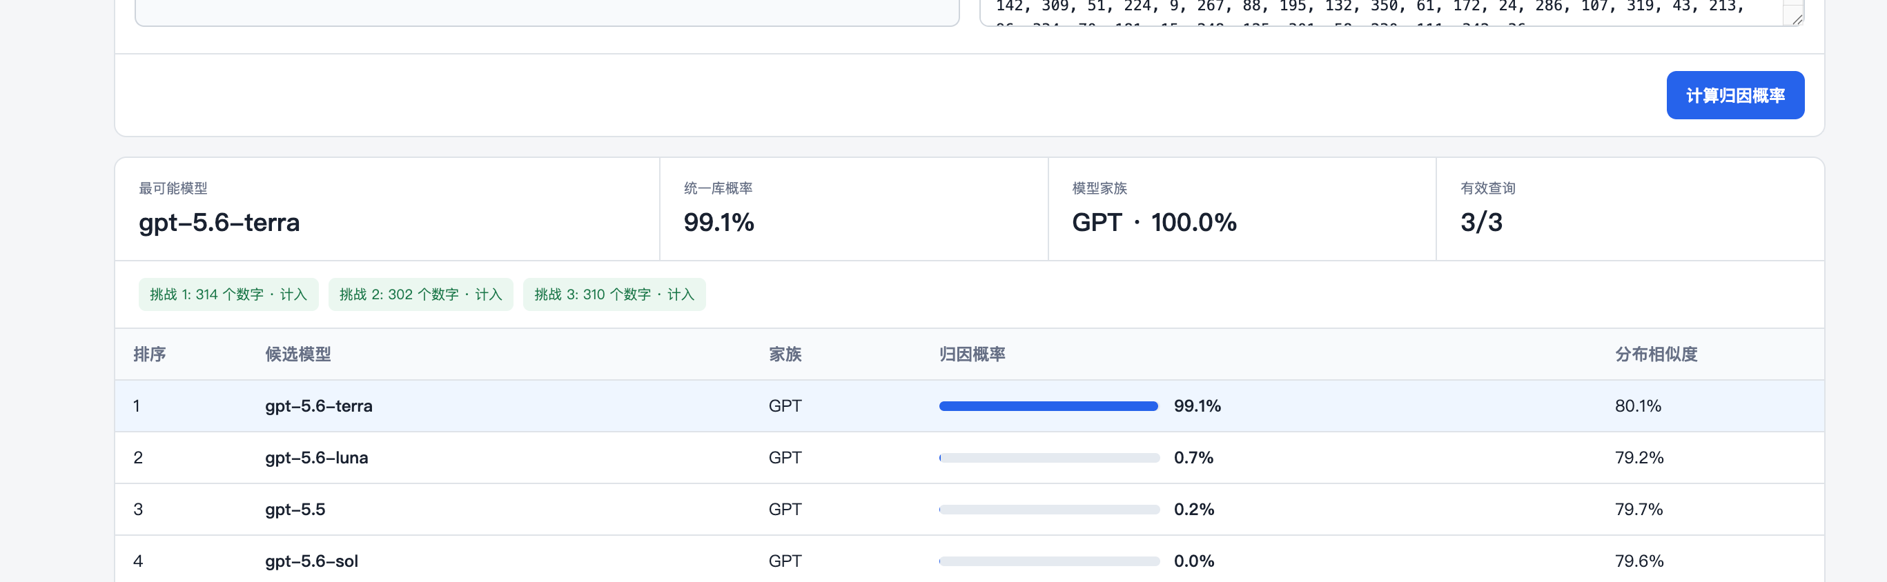Click the probability bar for gpt-5.6-sol
Viewport: 1887px width, 582px height.
tap(1049, 561)
